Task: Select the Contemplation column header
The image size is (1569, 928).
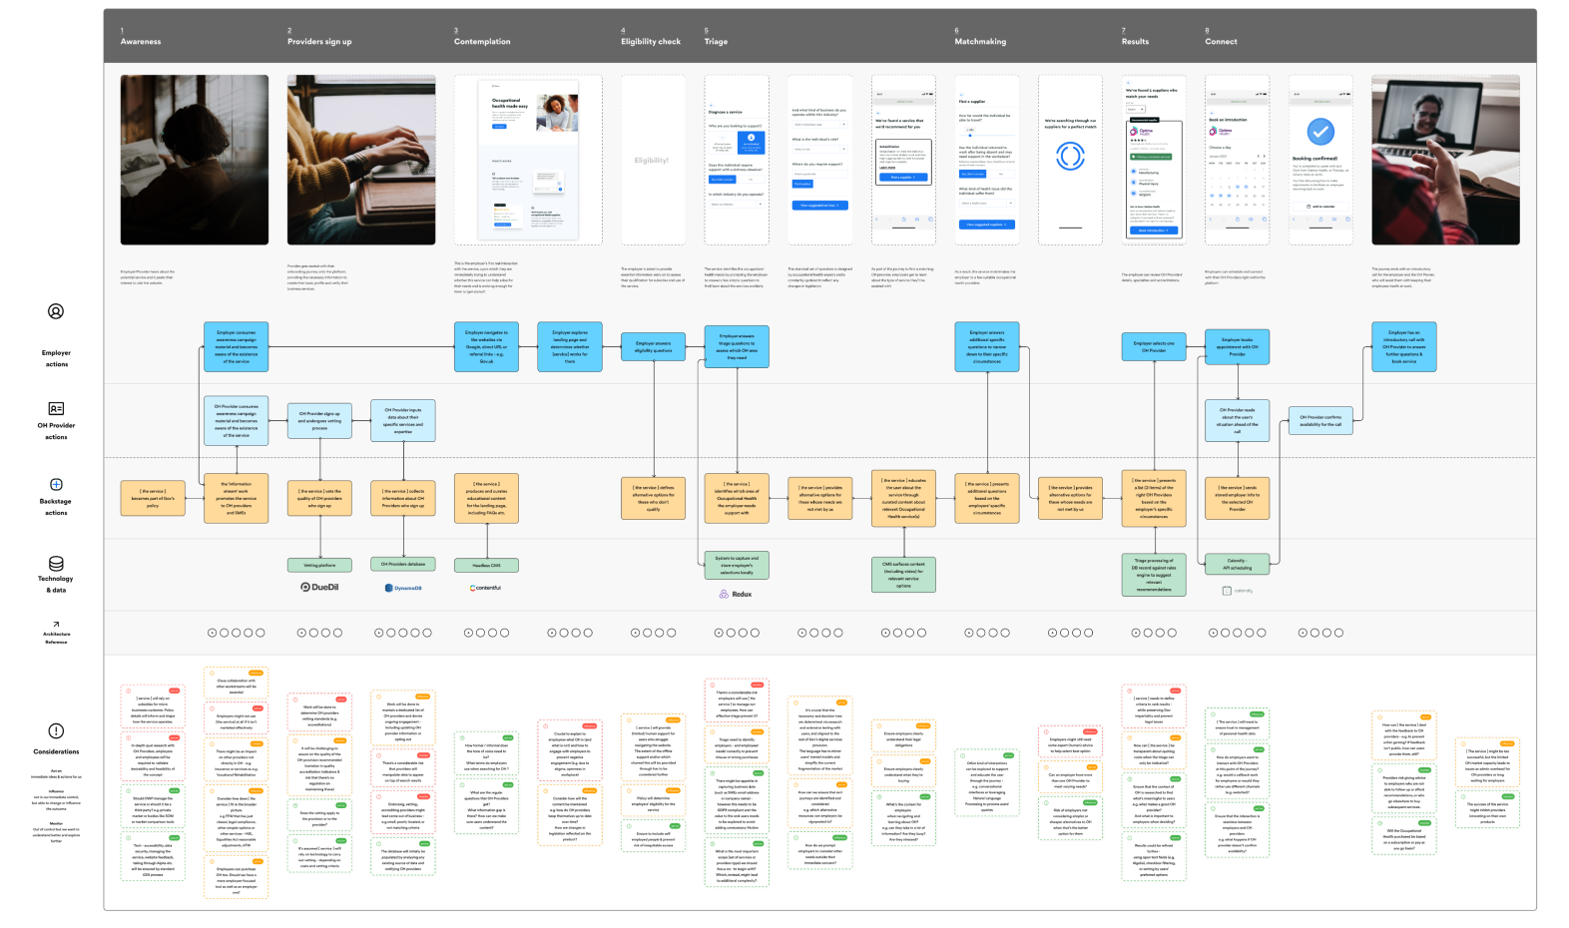Action: point(482,42)
